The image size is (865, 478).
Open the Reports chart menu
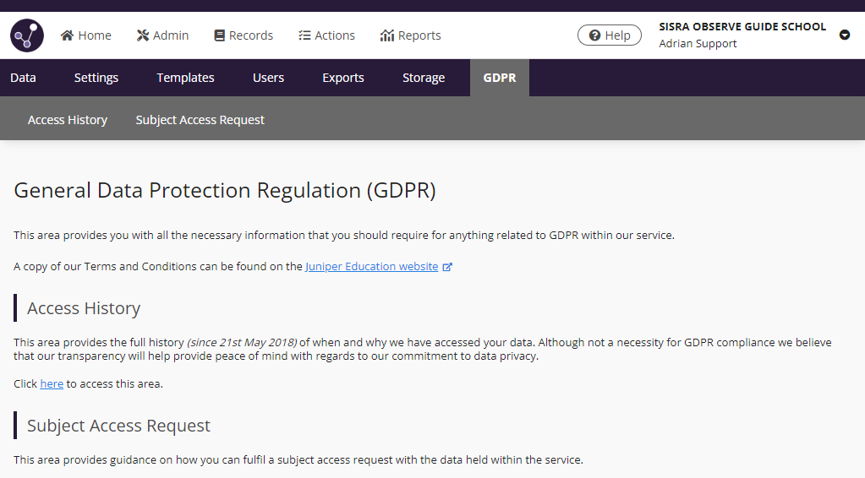411,35
